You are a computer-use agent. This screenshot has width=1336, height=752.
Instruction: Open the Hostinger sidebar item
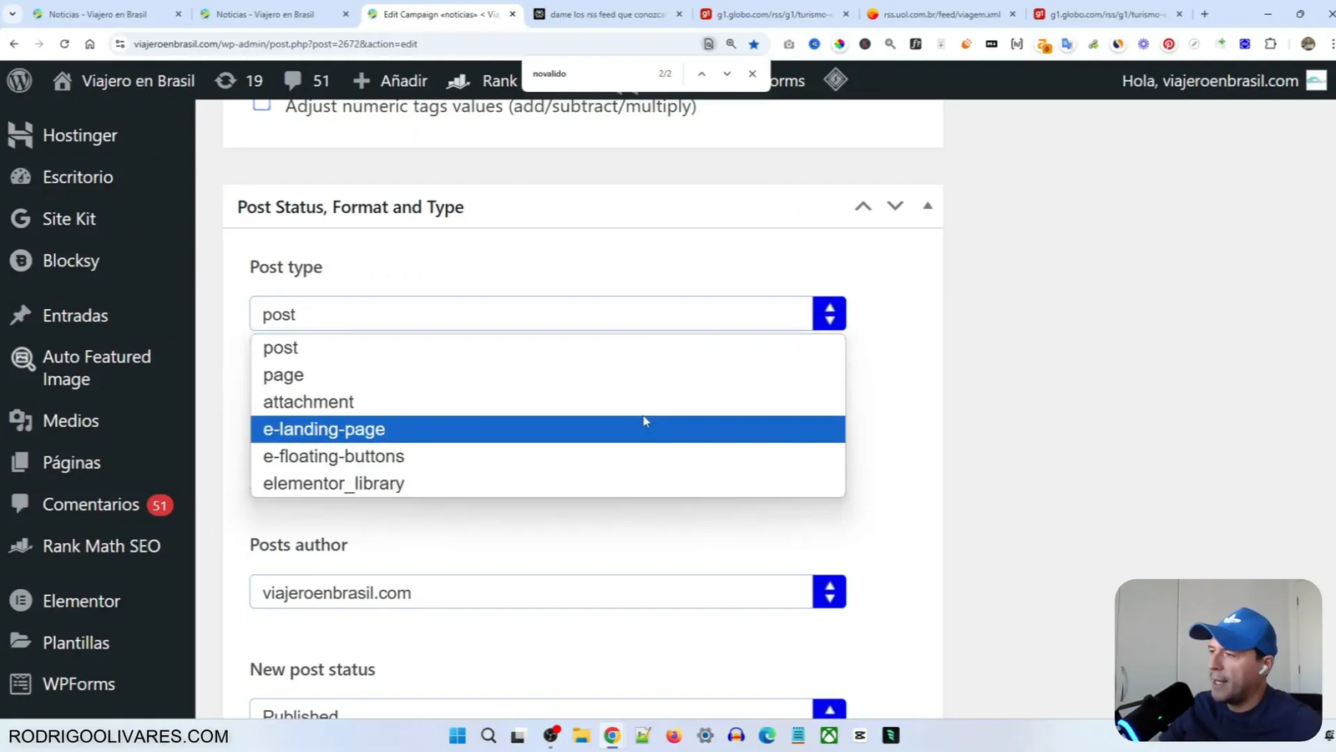[x=78, y=135]
